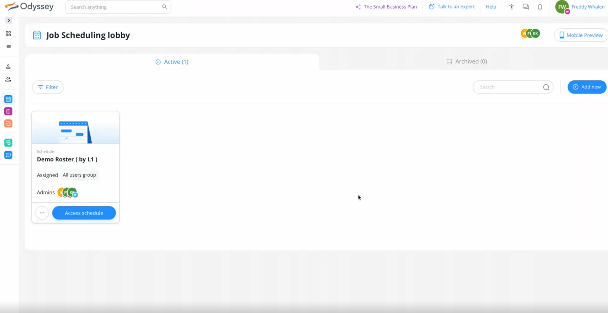Select the Active (1) tab
The height and width of the screenshot is (313, 608).
click(172, 62)
